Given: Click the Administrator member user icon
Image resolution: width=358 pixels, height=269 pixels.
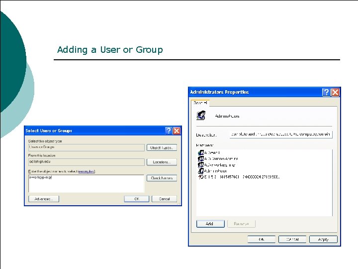Looking at the screenshot, I should click(x=201, y=171).
